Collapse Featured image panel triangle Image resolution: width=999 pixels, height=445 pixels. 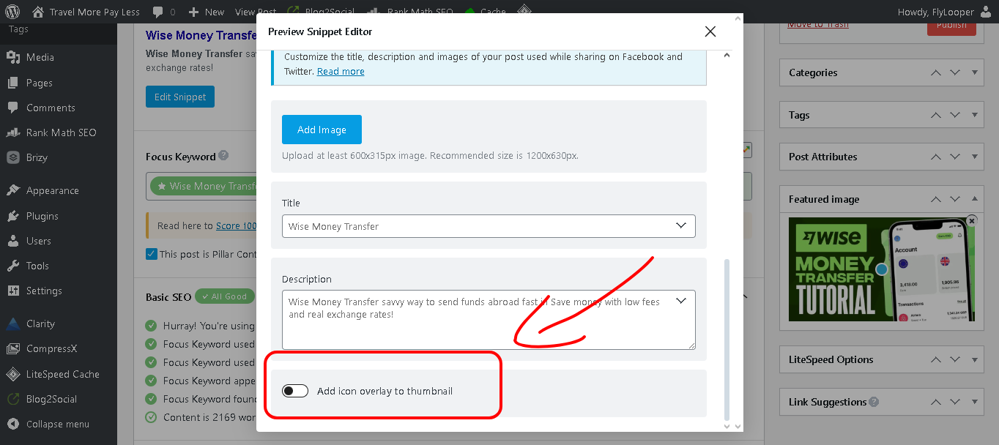[974, 199]
